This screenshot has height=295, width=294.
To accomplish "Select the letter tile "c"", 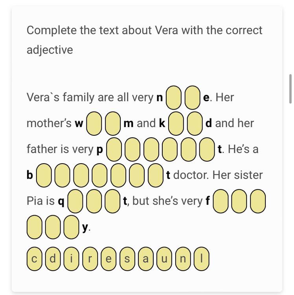I will tap(34, 259).
